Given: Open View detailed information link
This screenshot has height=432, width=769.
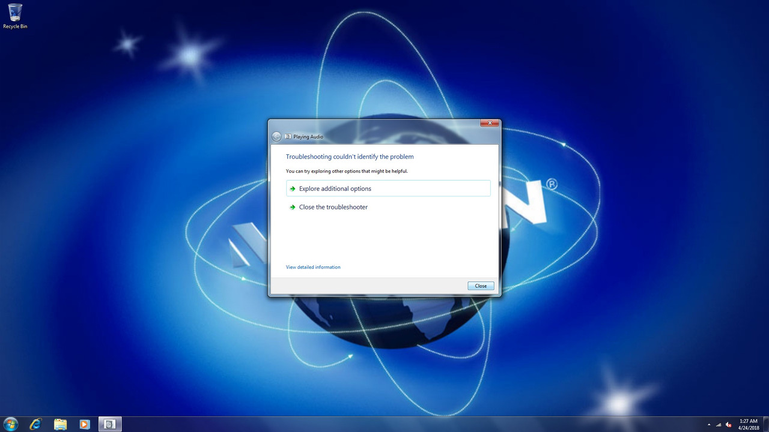Looking at the screenshot, I should [313, 267].
